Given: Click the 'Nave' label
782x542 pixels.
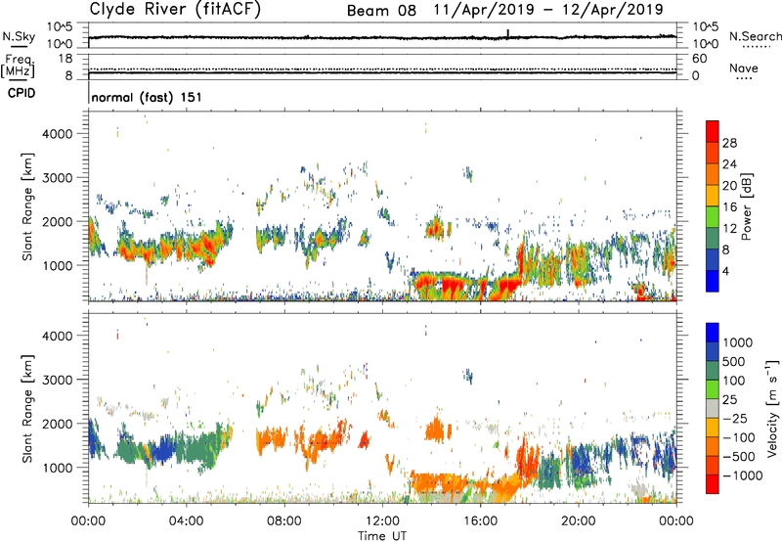Looking at the screenshot, I should (x=744, y=68).
